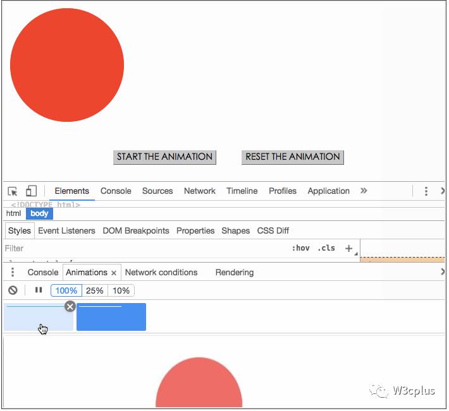Viewport: 449px width, 411px height.
Task: Toggle the .cls element classes option
Action: click(326, 248)
